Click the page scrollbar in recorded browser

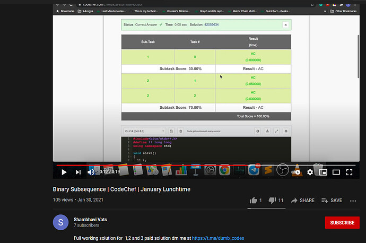[358, 56]
